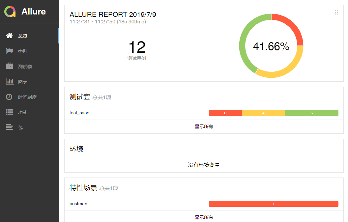Click the 11:27:31 - 11:27:50 duration text

[x=108, y=22]
